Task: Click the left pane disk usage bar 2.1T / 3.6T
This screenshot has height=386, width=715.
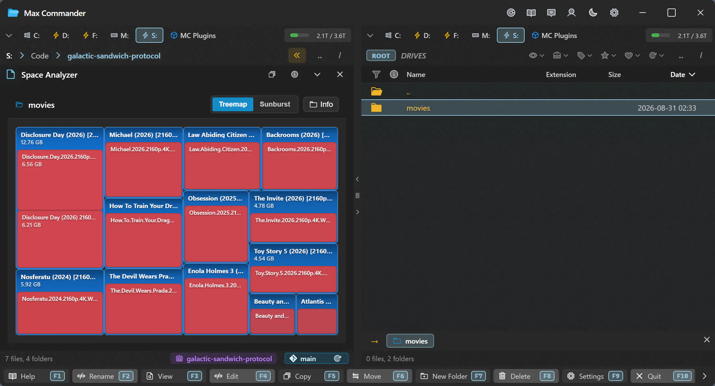Action: click(318, 36)
